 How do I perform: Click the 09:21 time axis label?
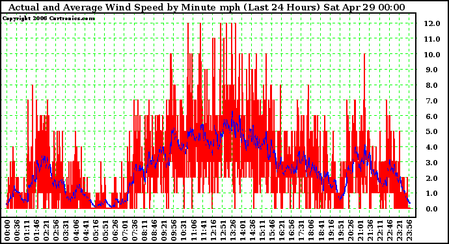[164, 230]
